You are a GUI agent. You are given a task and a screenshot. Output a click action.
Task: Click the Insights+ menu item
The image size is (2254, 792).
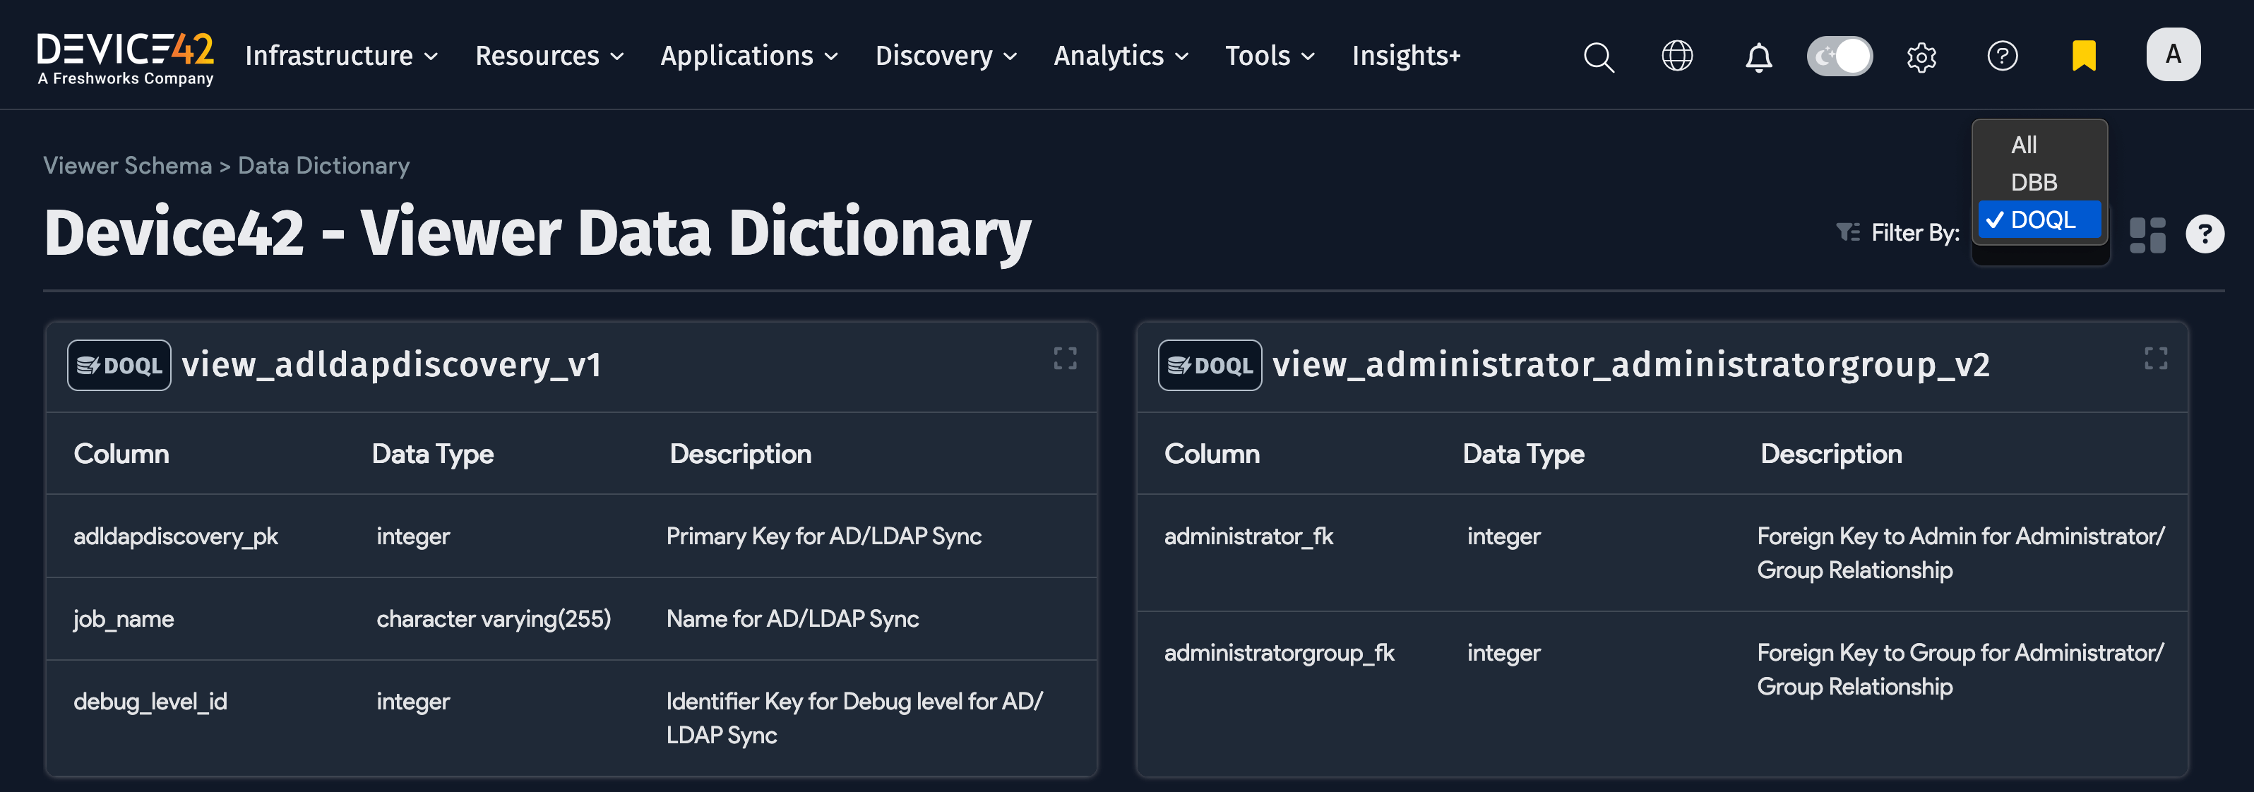(1405, 55)
